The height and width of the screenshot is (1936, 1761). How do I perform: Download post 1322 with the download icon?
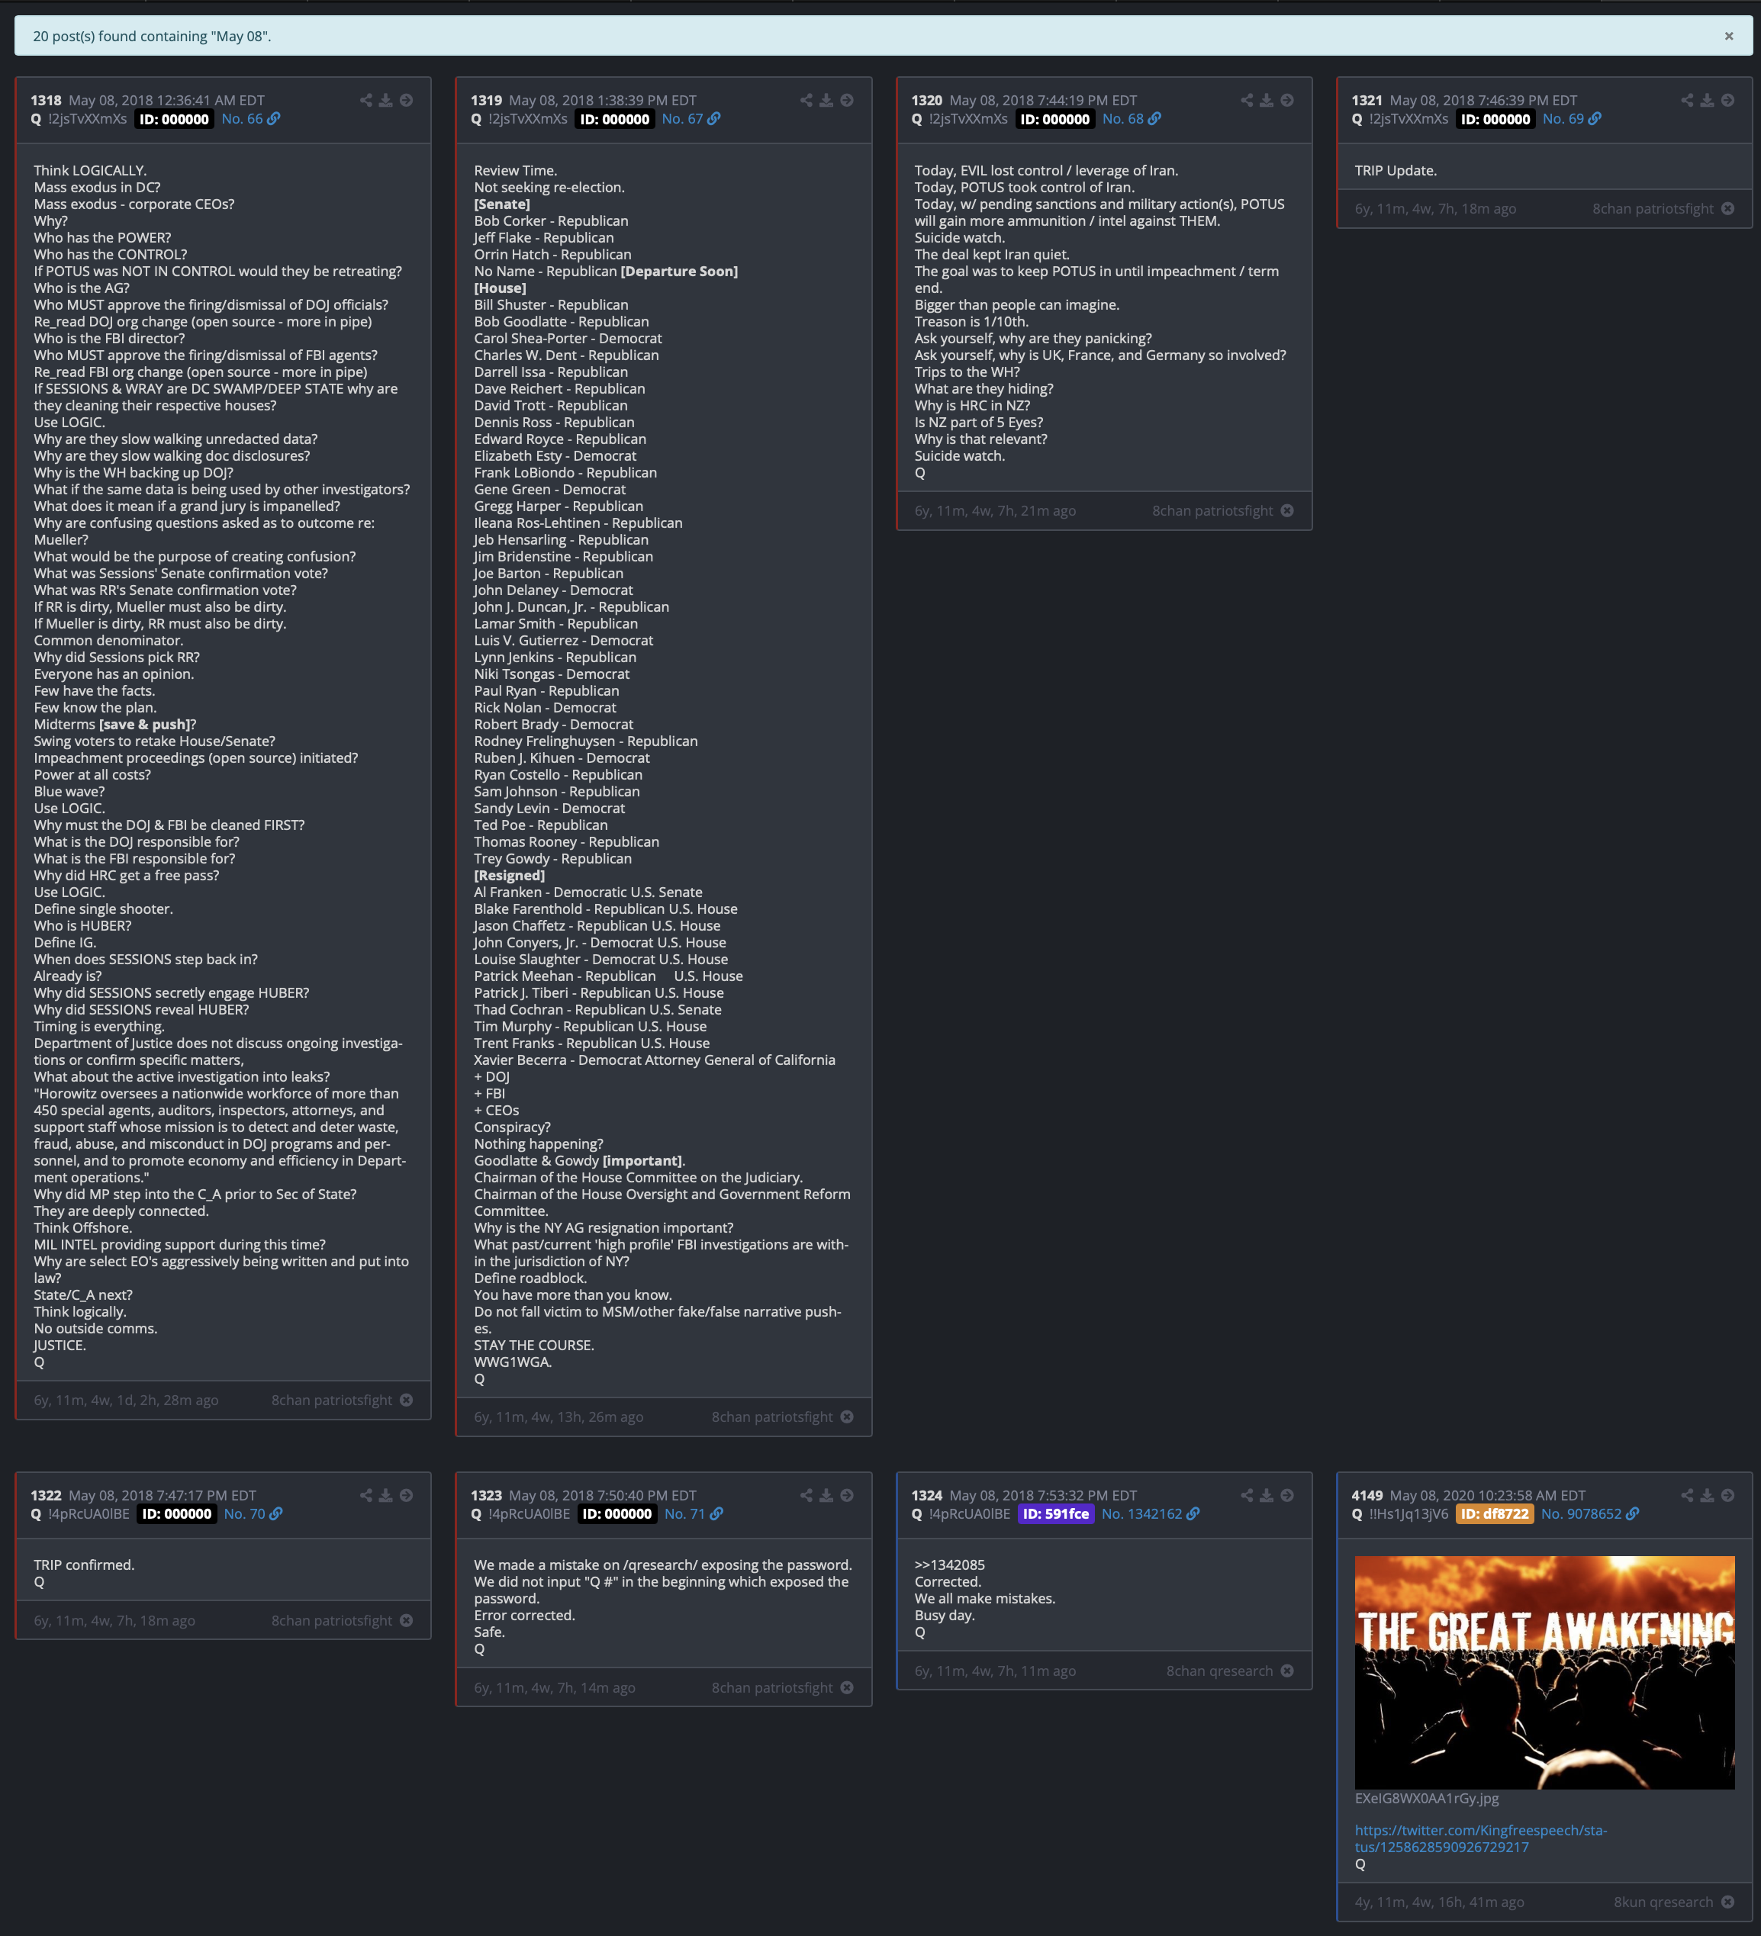(385, 1495)
